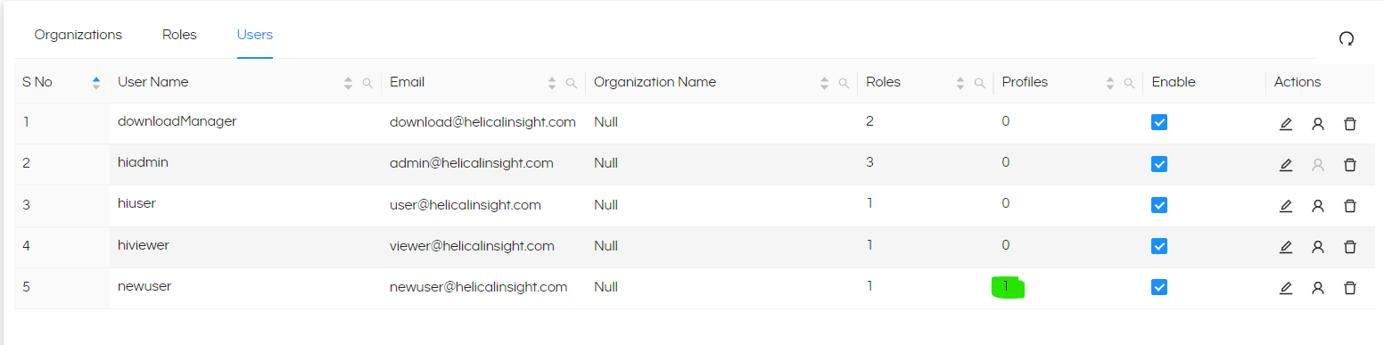This screenshot has height=345, width=1384.
Task: Switch to the Organizations tab
Action: [78, 35]
